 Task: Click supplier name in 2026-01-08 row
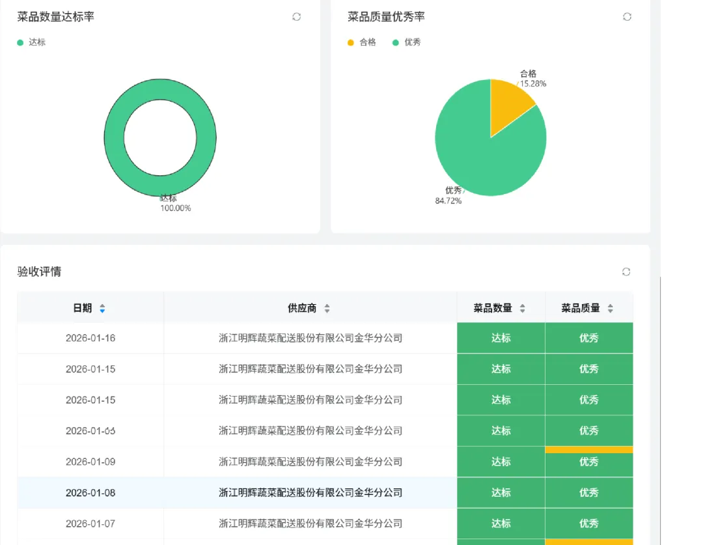point(310,493)
